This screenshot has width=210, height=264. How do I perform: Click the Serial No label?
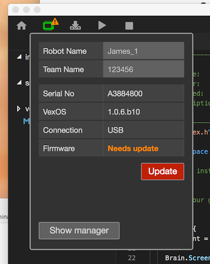pos(59,94)
